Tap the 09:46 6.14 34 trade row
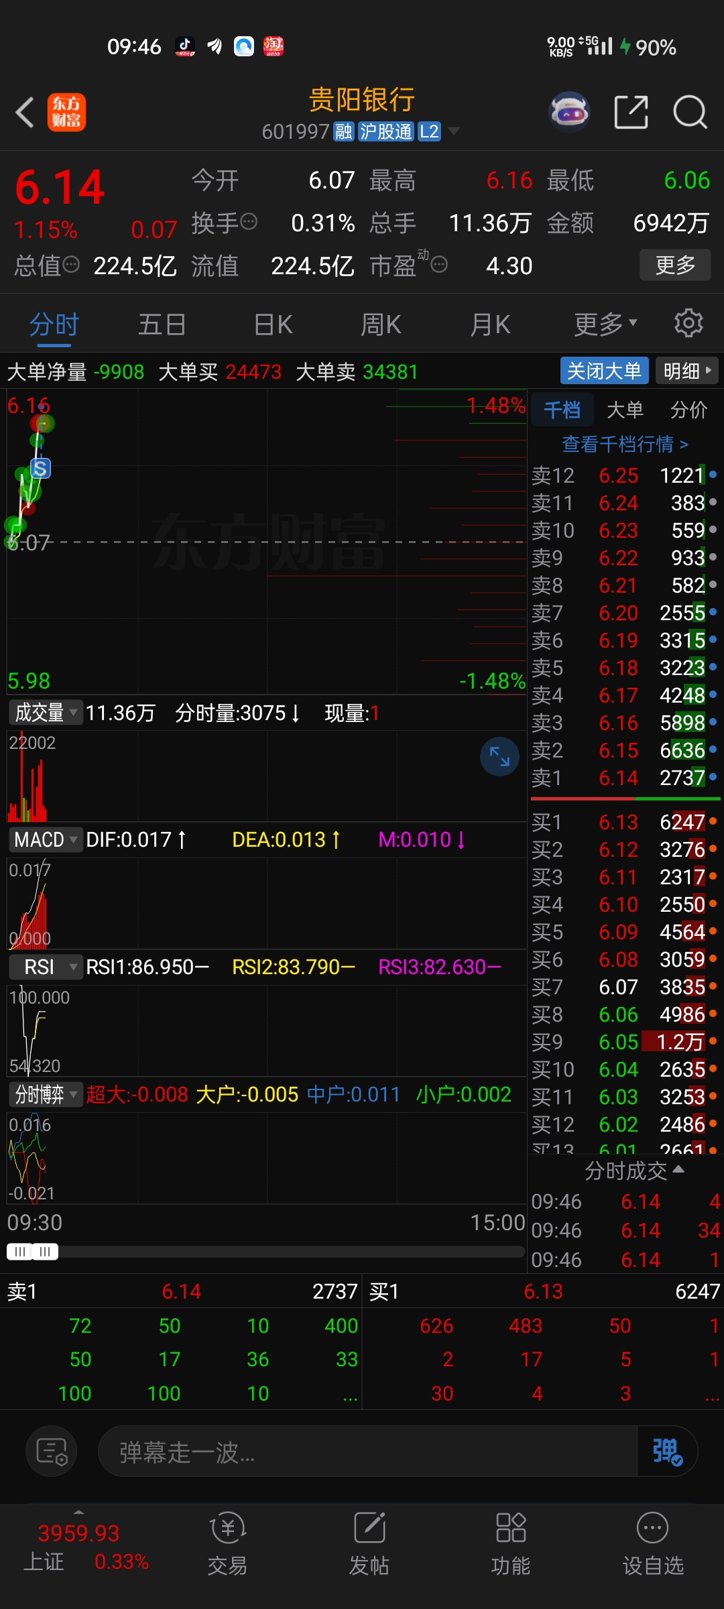Image resolution: width=724 pixels, height=1609 pixels. (626, 1230)
